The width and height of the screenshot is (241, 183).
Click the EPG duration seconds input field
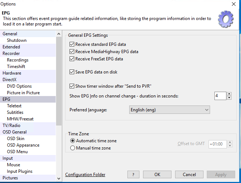tap(220, 96)
